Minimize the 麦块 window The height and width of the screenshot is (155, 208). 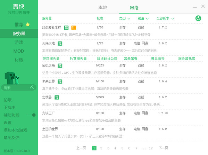coord(195,8)
